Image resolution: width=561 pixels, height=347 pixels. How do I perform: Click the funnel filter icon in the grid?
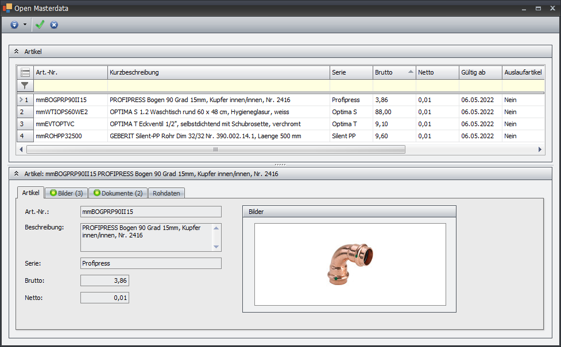25,85
